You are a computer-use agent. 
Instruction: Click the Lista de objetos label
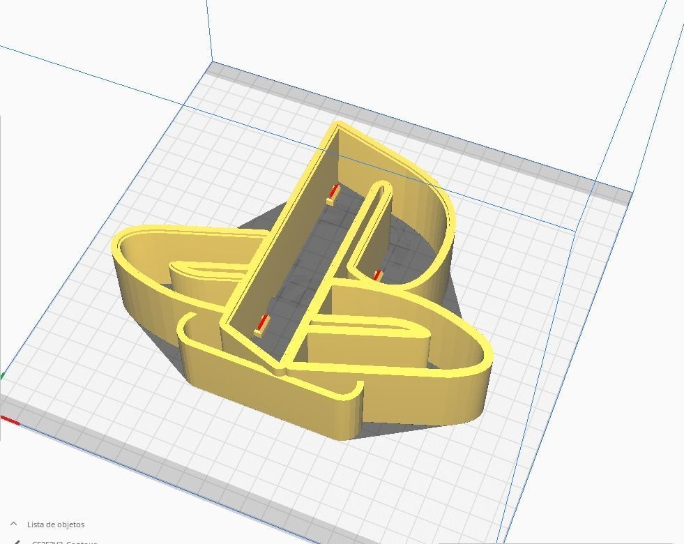[x=56, y=524]
